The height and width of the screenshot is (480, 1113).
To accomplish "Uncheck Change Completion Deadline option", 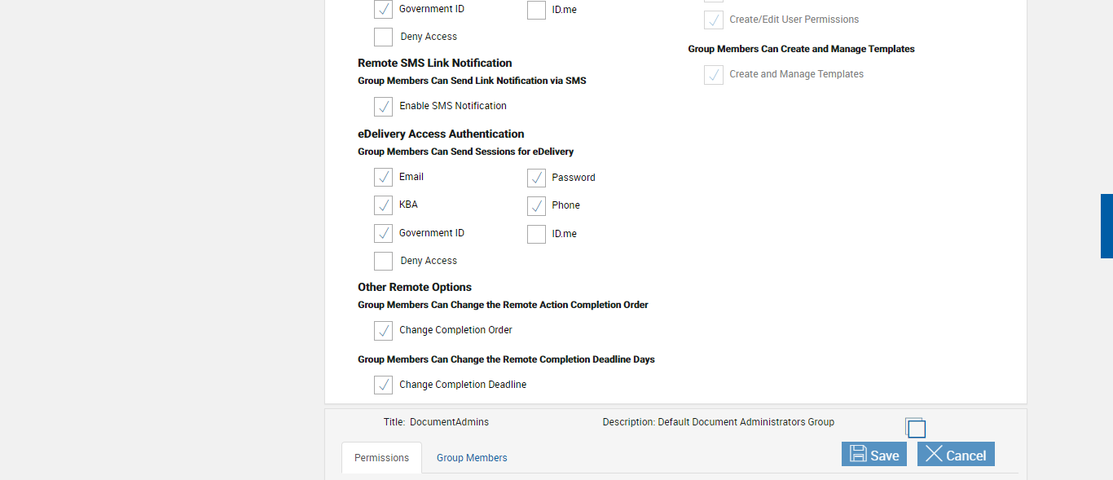I will click(383, 385).
